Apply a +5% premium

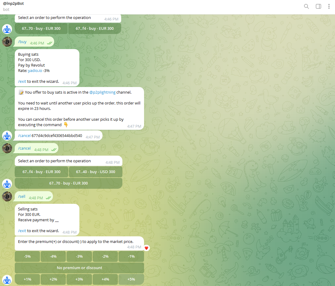131,279
